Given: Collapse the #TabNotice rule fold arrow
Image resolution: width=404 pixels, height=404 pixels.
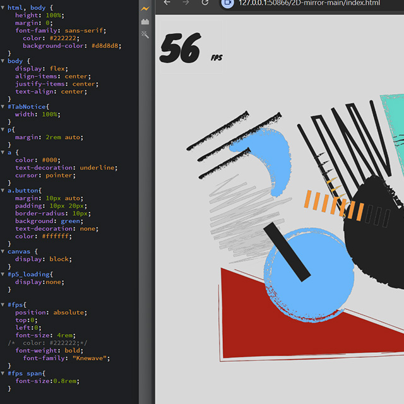Looking at the screenshot, I should pyautogui.click(x=3, y=107).
